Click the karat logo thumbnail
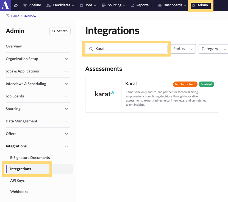This screenshot has height=202, width=228. tap(104, 94)
